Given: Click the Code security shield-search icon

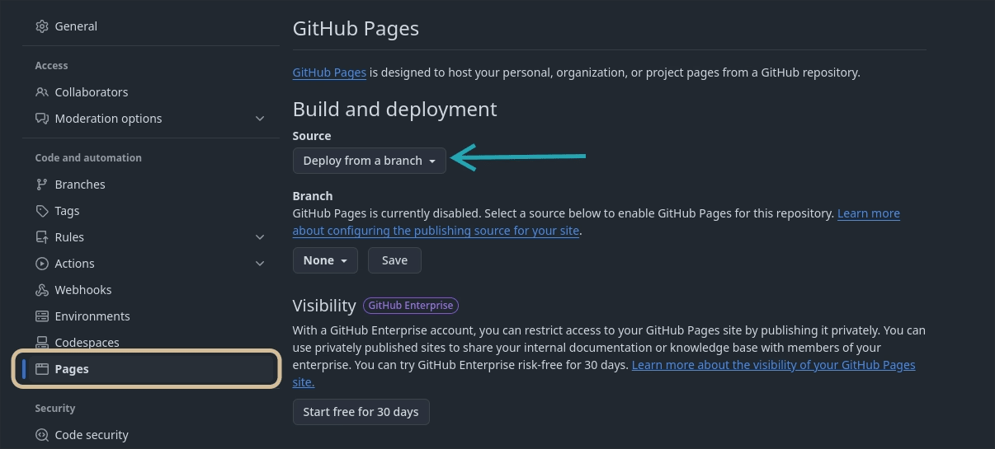Looking at the screenshot, I should pyautogui.click(x=42, y=435).
